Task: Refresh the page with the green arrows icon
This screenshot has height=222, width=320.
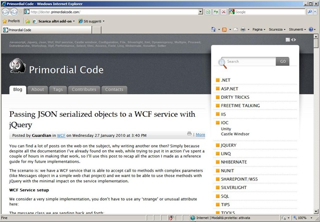Action: tap(216, 12)
